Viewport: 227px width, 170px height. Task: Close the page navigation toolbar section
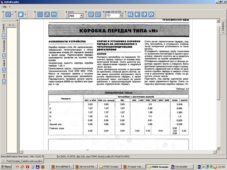click(x=126, y=12)
